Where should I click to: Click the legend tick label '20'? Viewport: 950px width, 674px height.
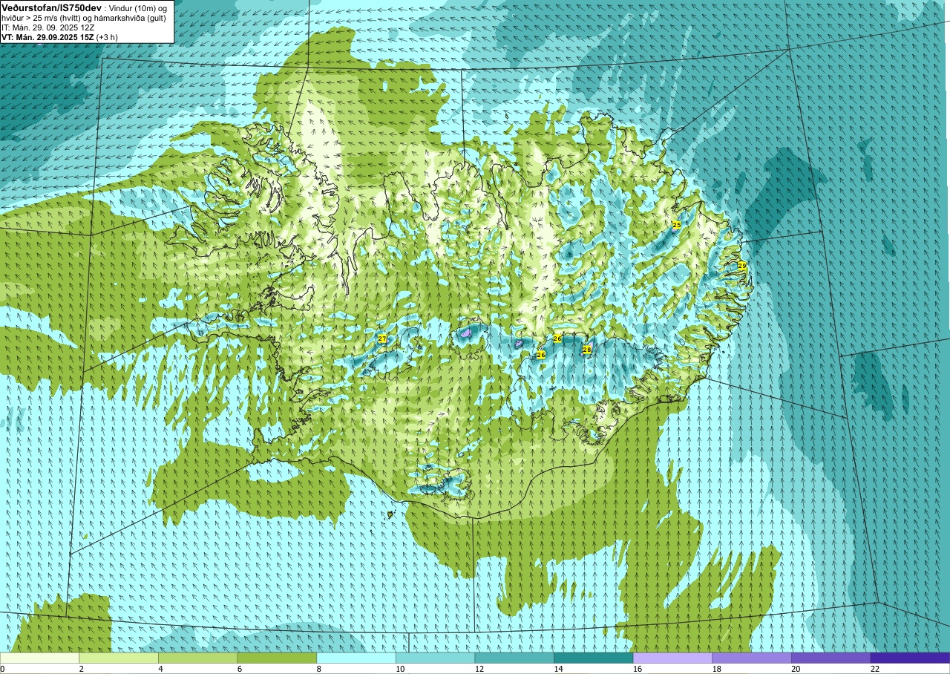tap(795, 669)
